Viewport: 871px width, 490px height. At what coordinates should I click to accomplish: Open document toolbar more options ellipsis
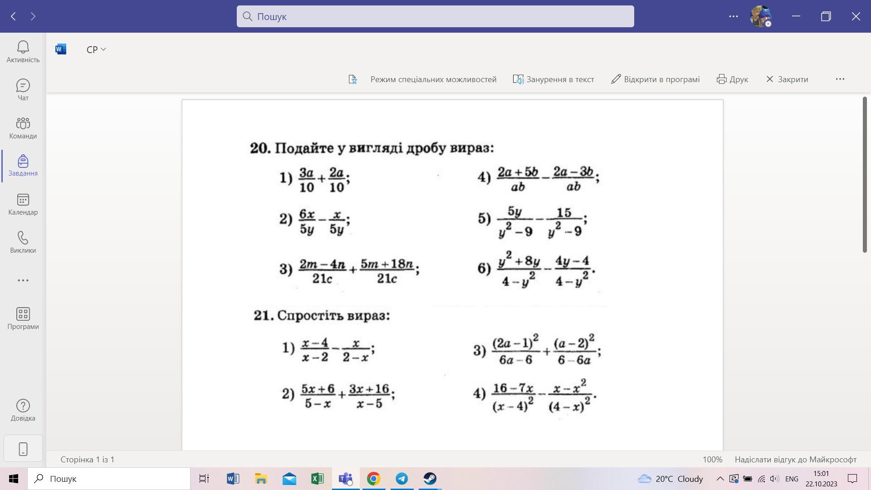tap(840, 79)
